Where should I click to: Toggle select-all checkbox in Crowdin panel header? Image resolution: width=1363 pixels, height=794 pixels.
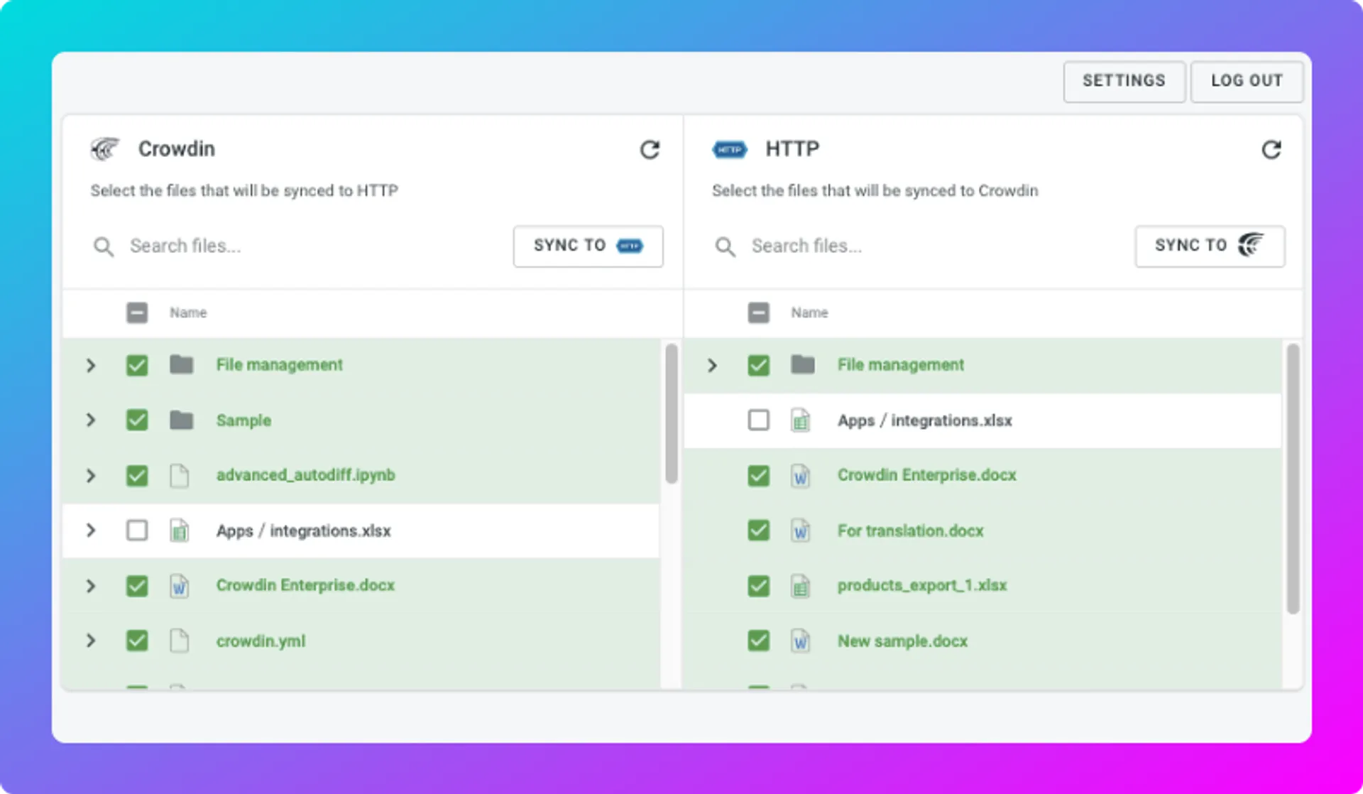[137, 312]
